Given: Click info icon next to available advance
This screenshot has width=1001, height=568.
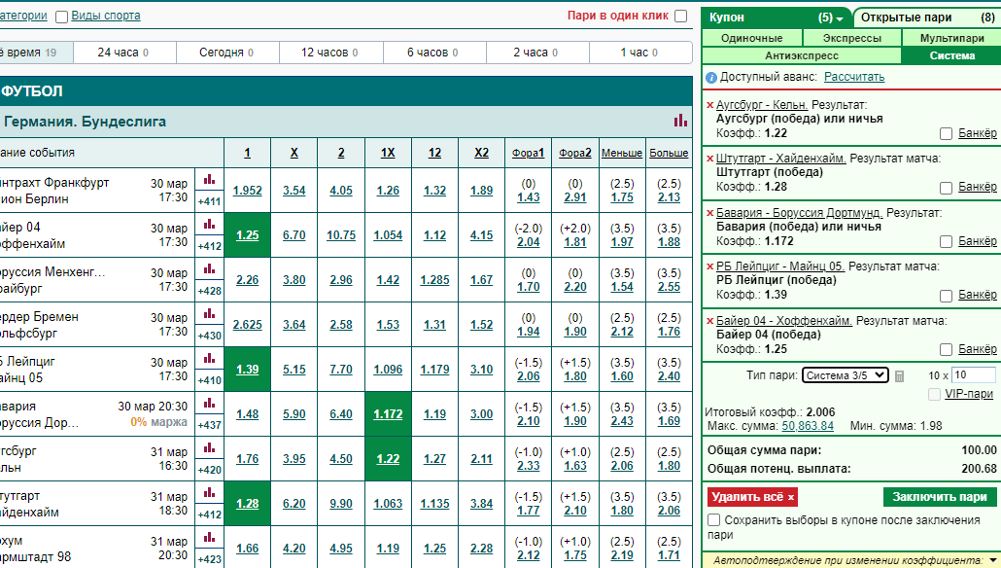Looking at the screenshot, I should [x=711, y=78].
